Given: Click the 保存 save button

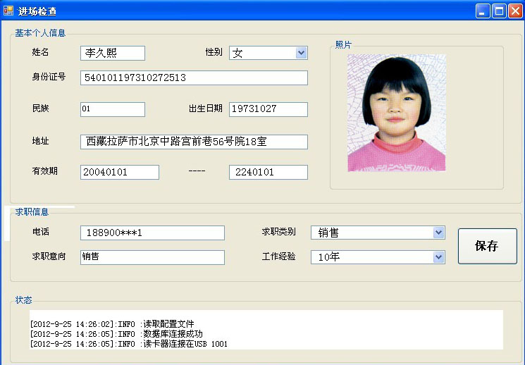Looking at the screenshot, I should click(488, 246).
